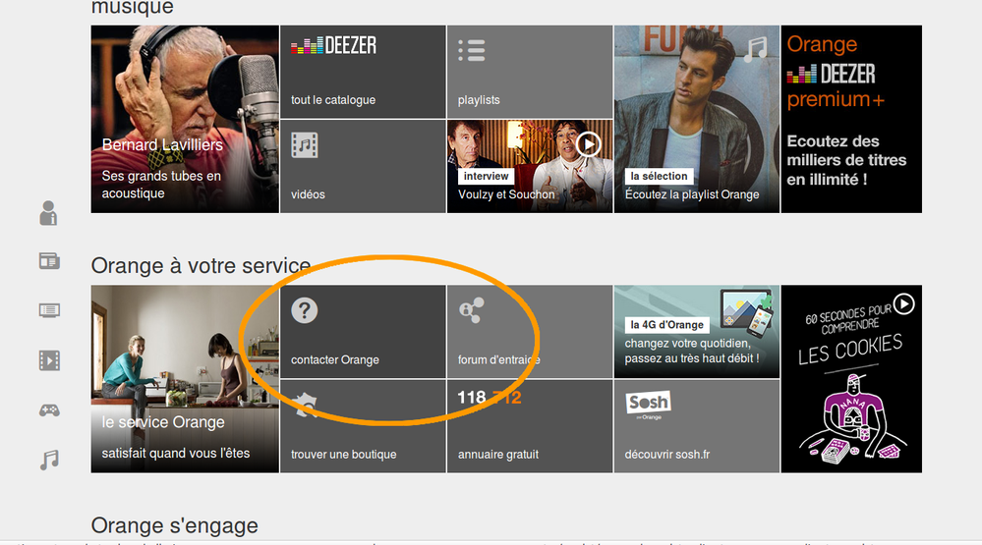Click the 118 712 directory number
Screen dimensions: 982x545
[x=490, y=398]
